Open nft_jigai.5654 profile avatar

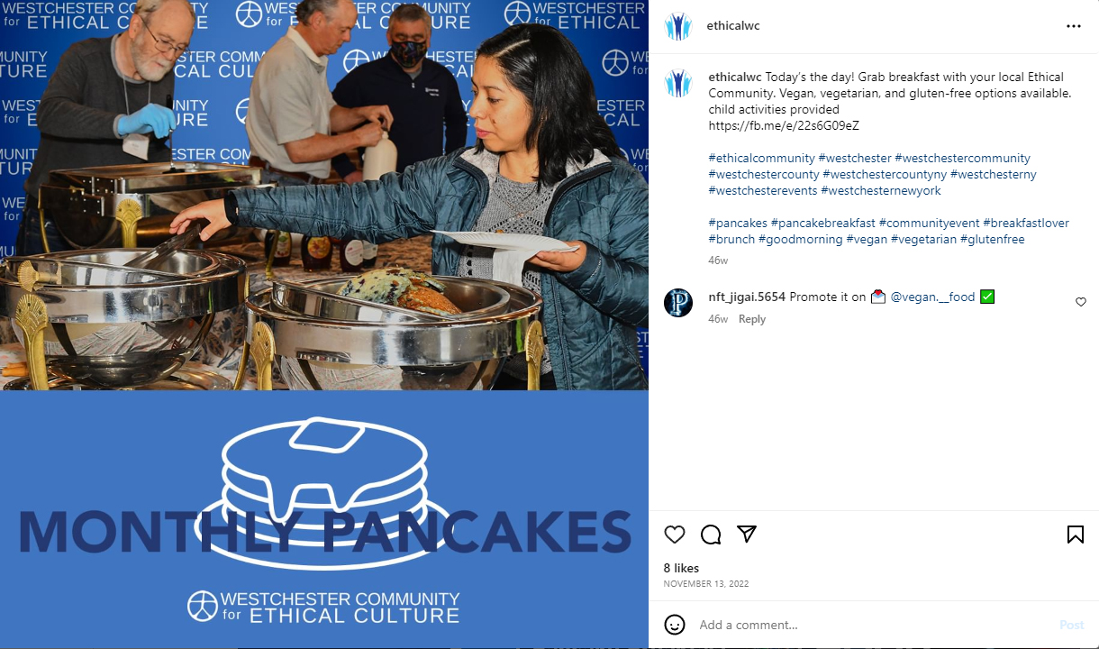678,303
